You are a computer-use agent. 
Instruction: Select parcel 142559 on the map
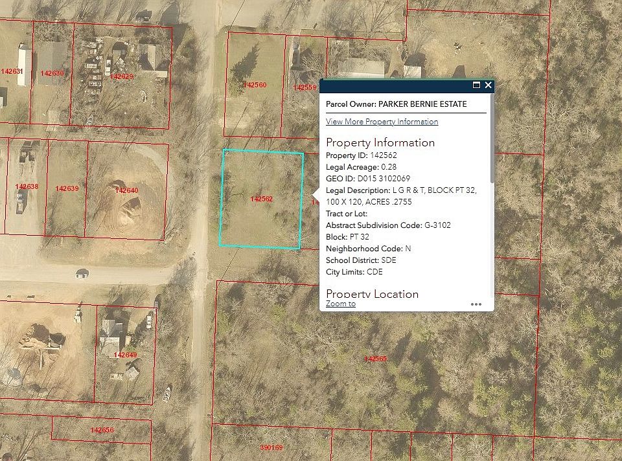[304, 87]
